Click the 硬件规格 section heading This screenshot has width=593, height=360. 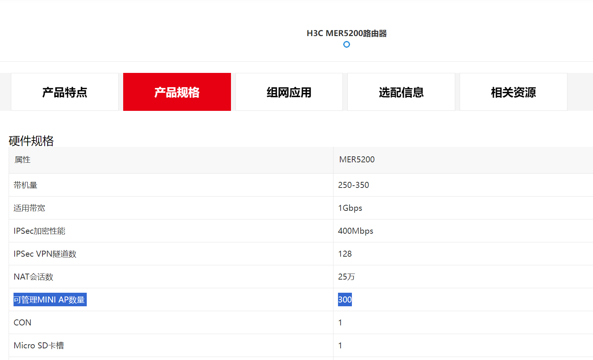pos(31,141)
